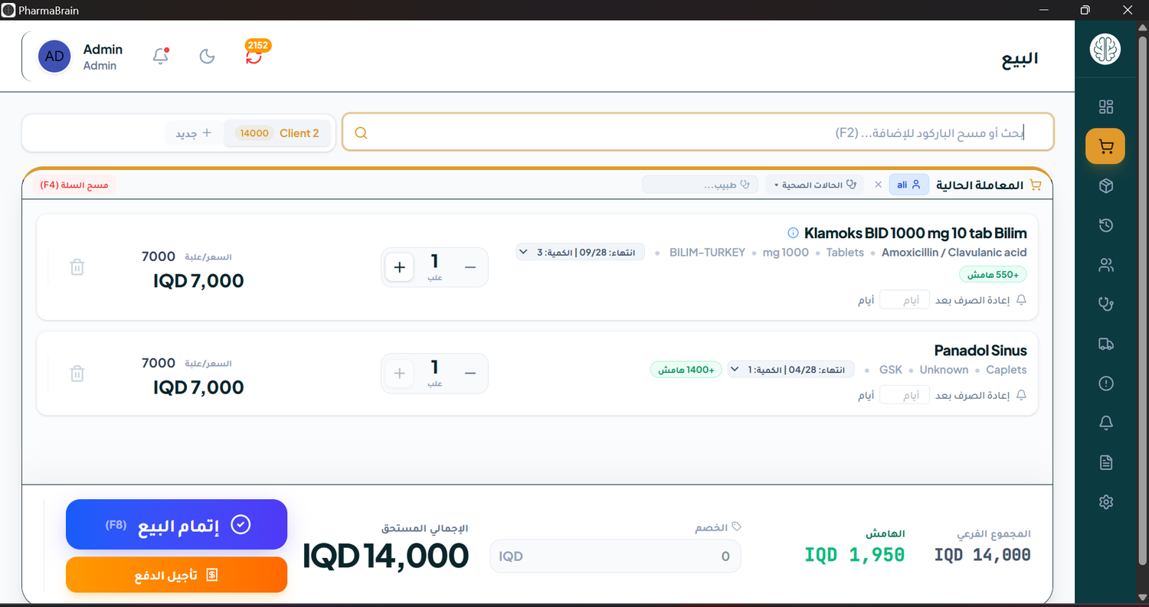Click refill days field for Panadol Sinus
The height and width of the screenshot is (607, 1149).
[905, 395]
